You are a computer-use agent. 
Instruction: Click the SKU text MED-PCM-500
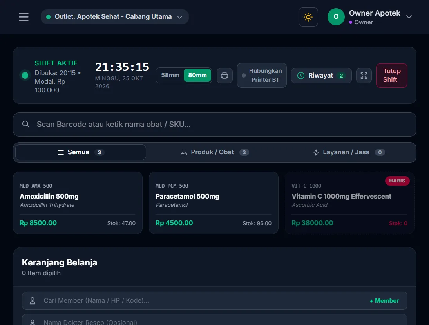(x=172, y=186)
